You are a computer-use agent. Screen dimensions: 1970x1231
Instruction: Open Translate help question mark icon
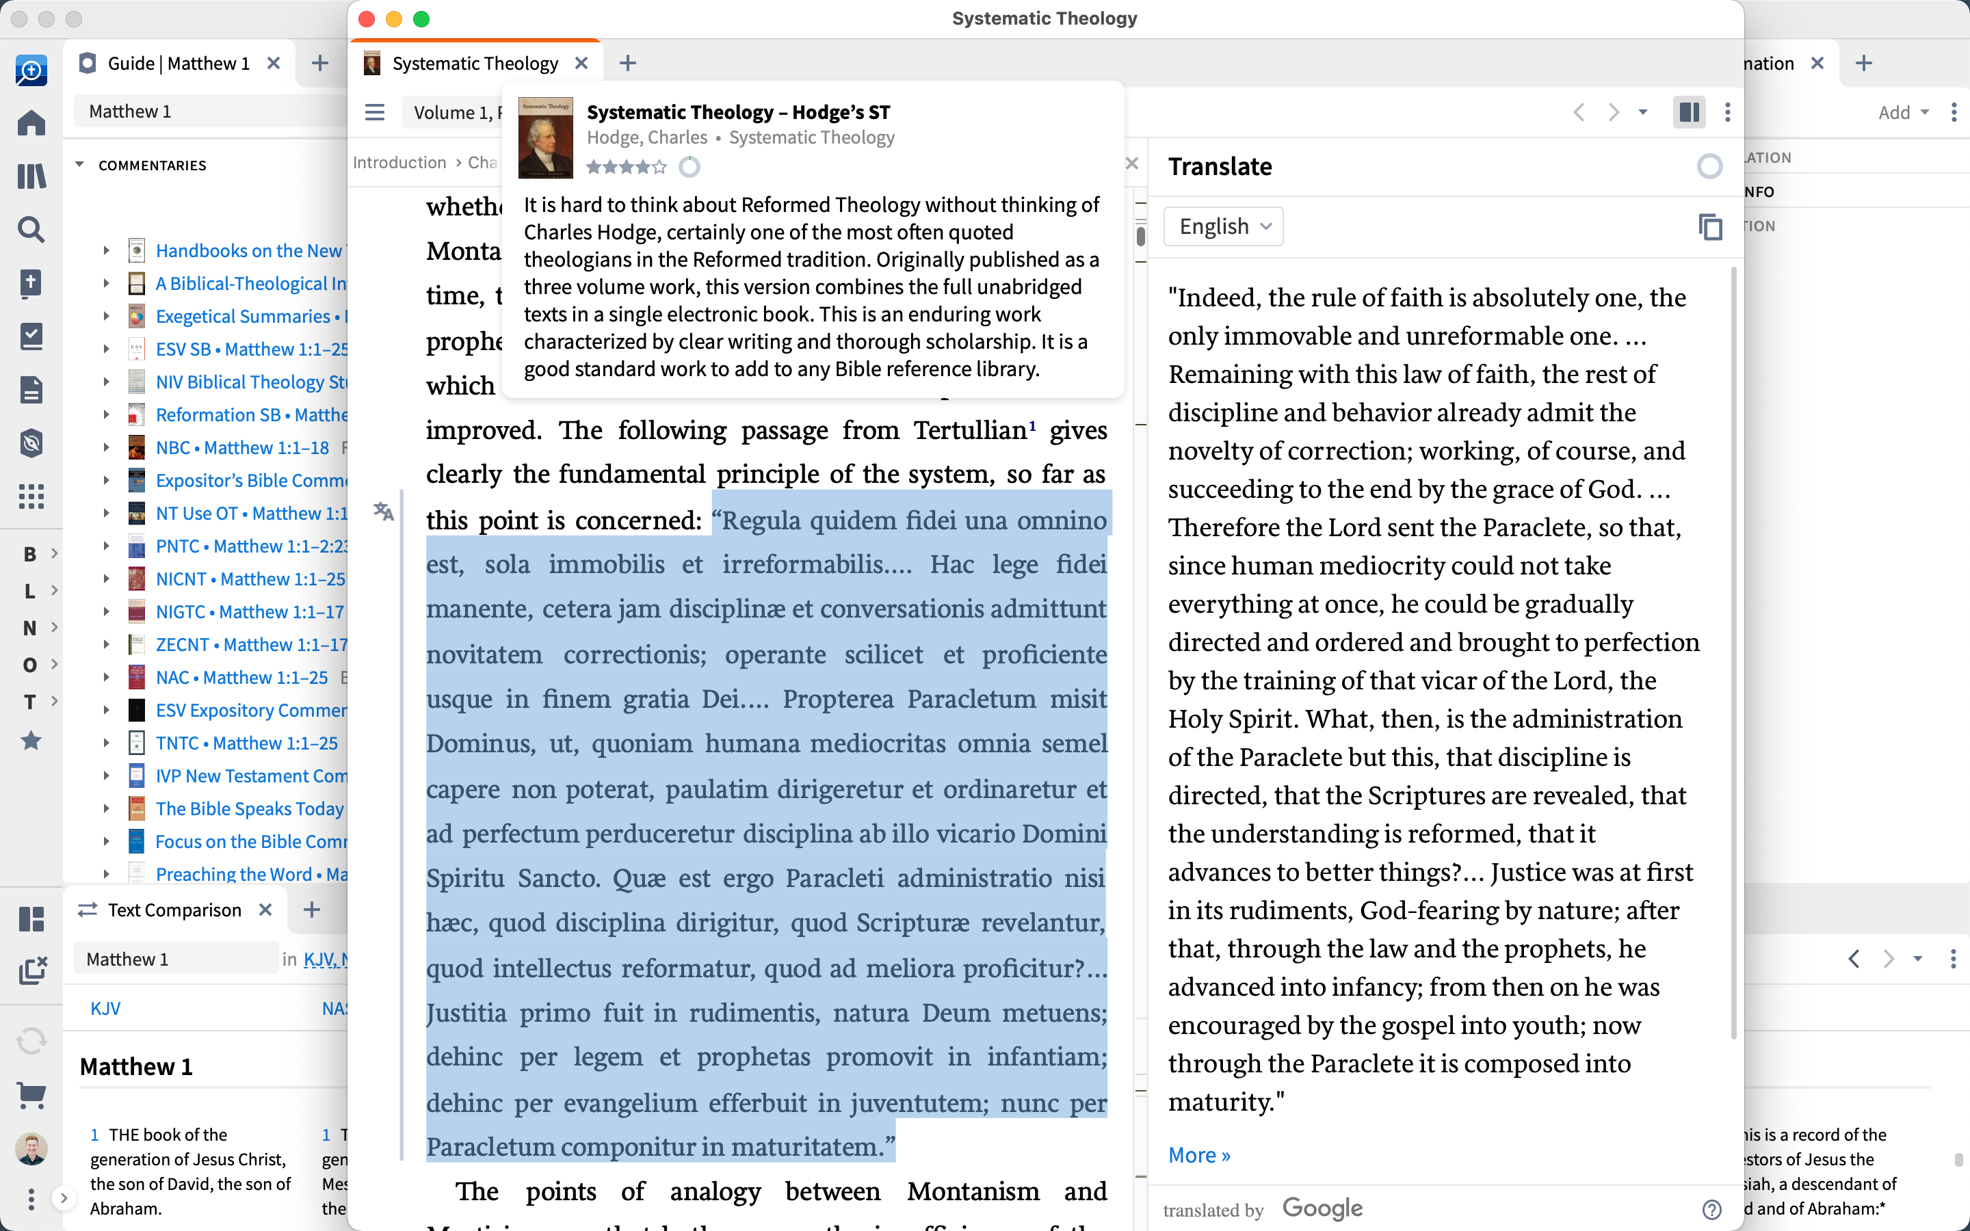pos(1711,1209)
